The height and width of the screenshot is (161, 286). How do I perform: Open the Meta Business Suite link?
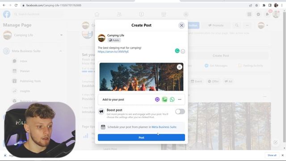click(x=164, y=127)
